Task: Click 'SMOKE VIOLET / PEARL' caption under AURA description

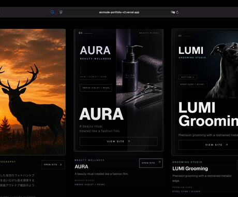Action: pyautogui.click(x=90, y=185)
